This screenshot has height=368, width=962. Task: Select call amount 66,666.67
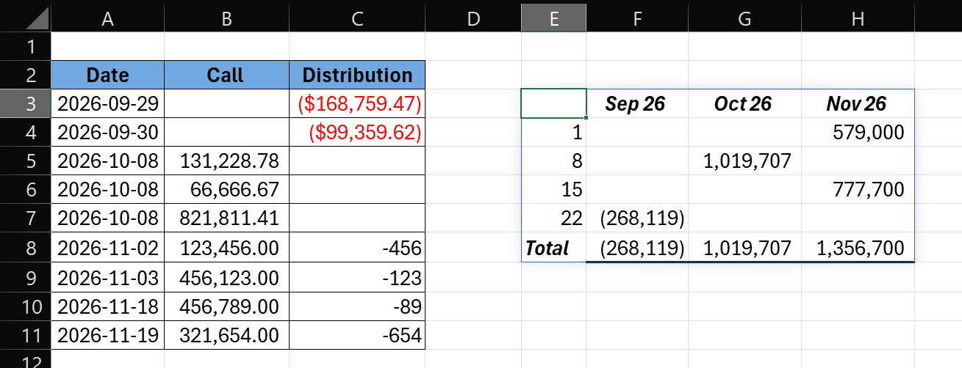[226, 190]
